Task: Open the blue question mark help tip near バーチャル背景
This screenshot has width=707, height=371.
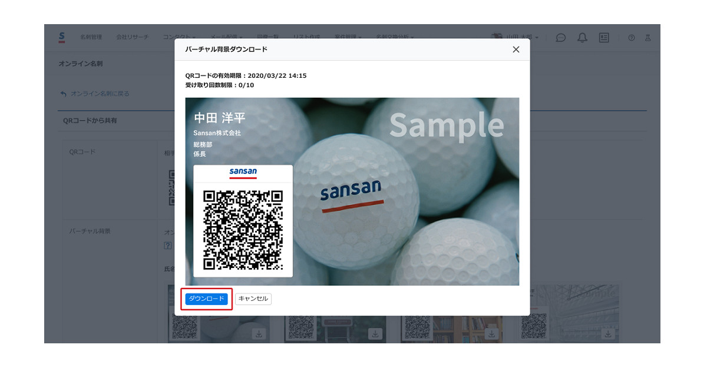Action: [167, 246]
